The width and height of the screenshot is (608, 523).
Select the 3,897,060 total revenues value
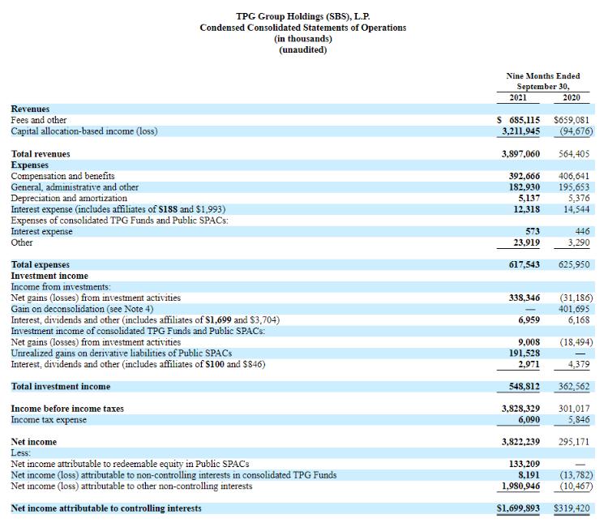pyautogui.click(x=520, y=154)
